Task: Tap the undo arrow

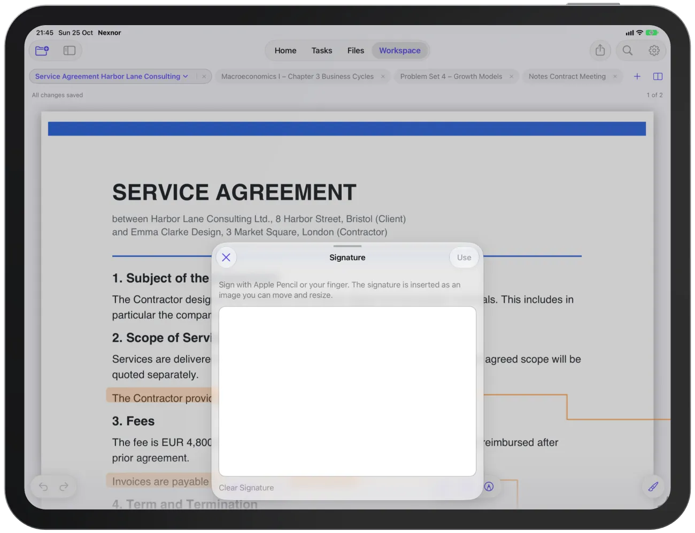Action: (x=43, y=487)
